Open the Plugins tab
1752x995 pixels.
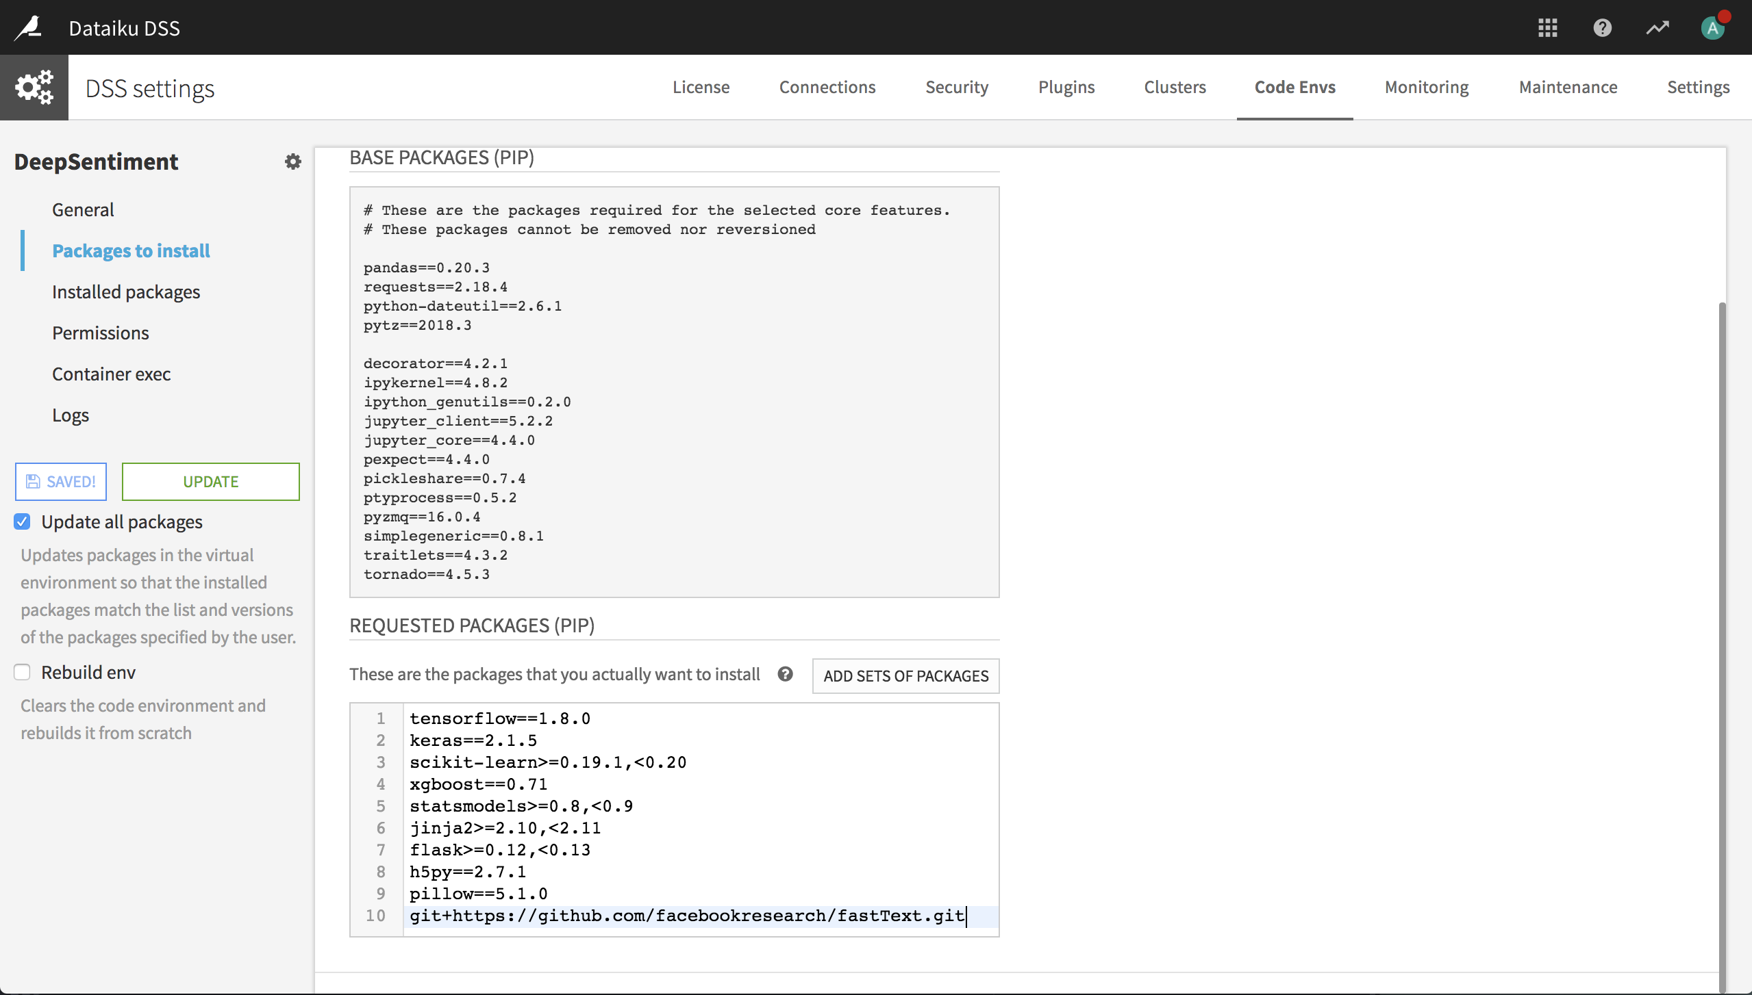[1066, 87]
